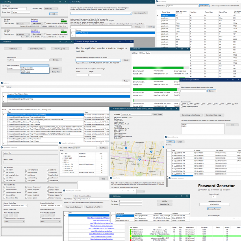Open the '1 hour' dropdown under Change Create Time
Screen dimensions: 241x241
(x=14, y=221)
